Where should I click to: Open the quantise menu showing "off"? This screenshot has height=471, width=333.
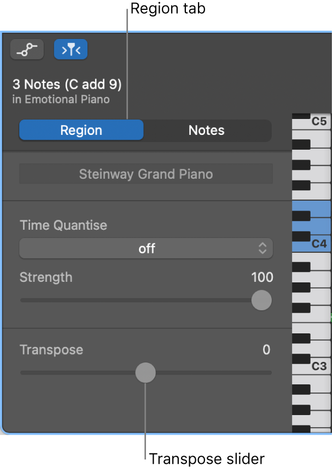146,248
